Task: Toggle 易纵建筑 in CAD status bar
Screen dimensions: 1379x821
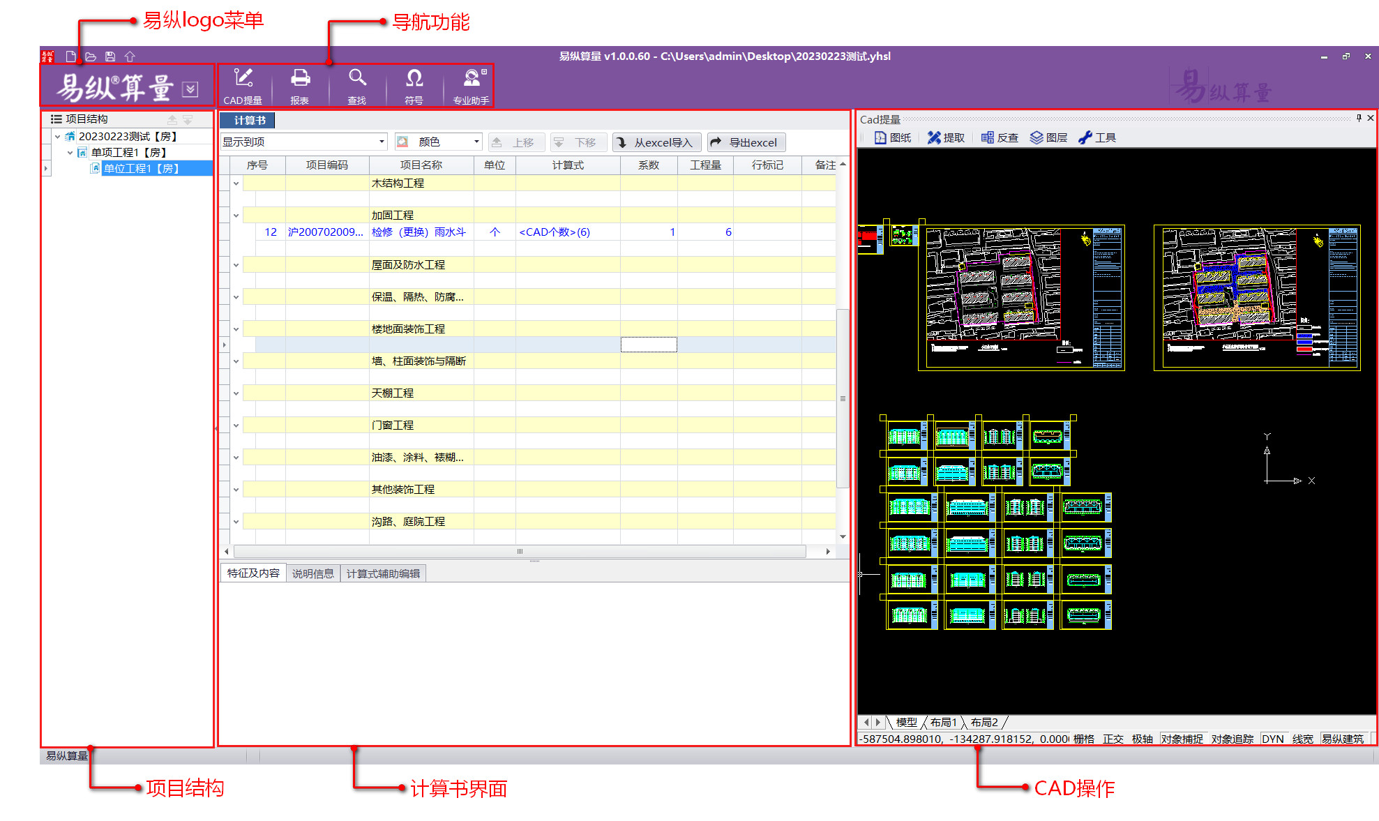Action: [1343, 739]
